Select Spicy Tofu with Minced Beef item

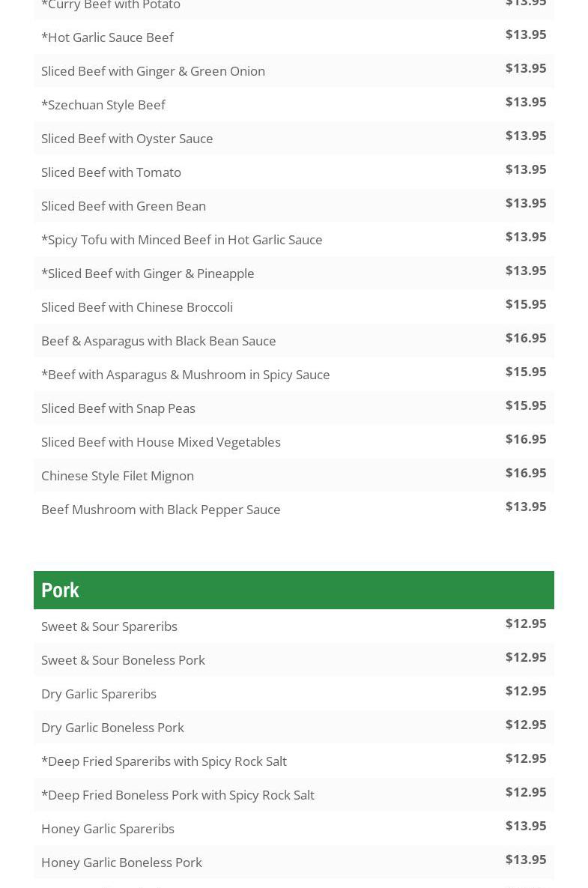tap(182, 240)
